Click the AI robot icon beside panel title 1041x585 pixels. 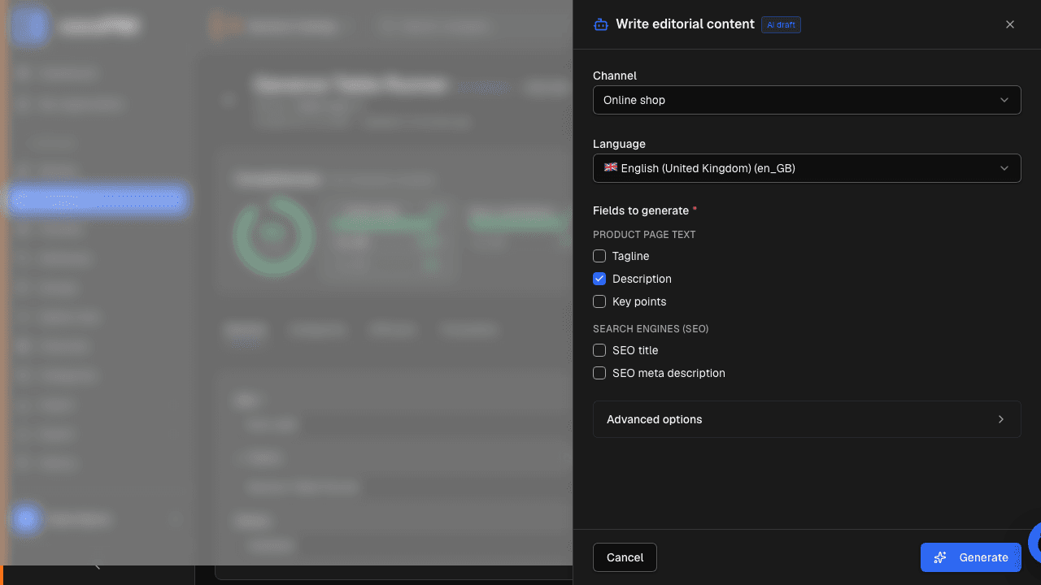601,24
